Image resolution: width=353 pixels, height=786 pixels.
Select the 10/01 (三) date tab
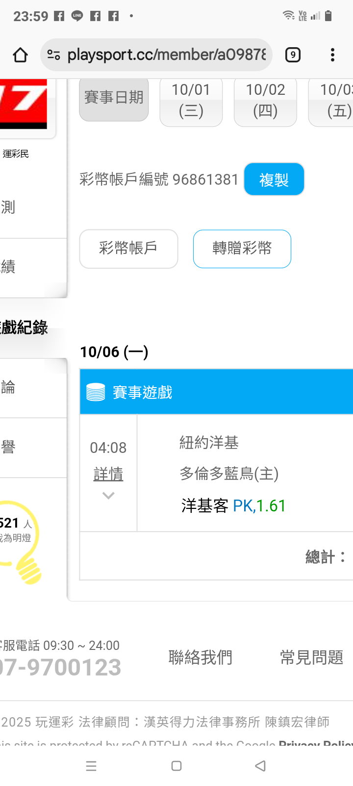tap(191, 101)
